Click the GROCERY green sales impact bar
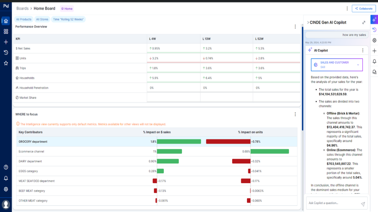The image size is (378, 212). click(179, 142)
